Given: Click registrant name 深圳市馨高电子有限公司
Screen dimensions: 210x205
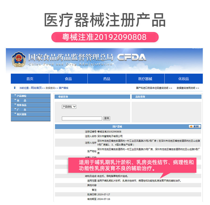Looking at the screenshot, I should coord(110,136).
